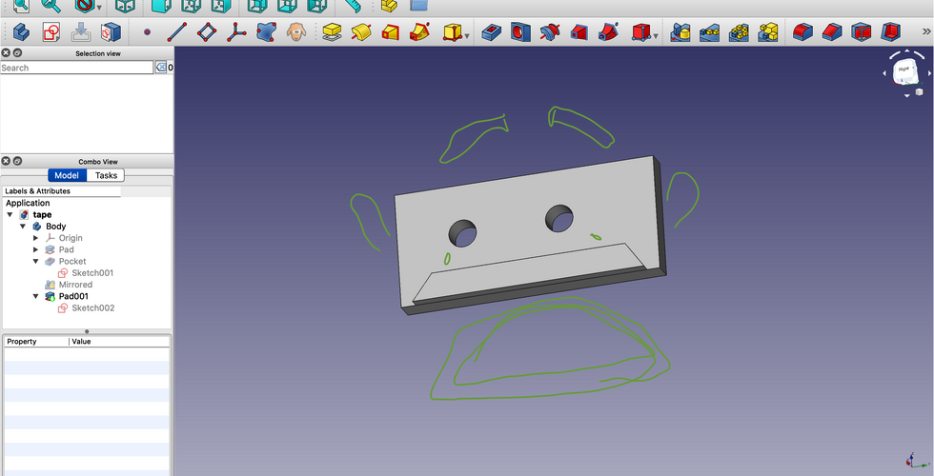Click the Clone sheep icon
Viewport: 934px width, 476px height.
click(296, 31)
